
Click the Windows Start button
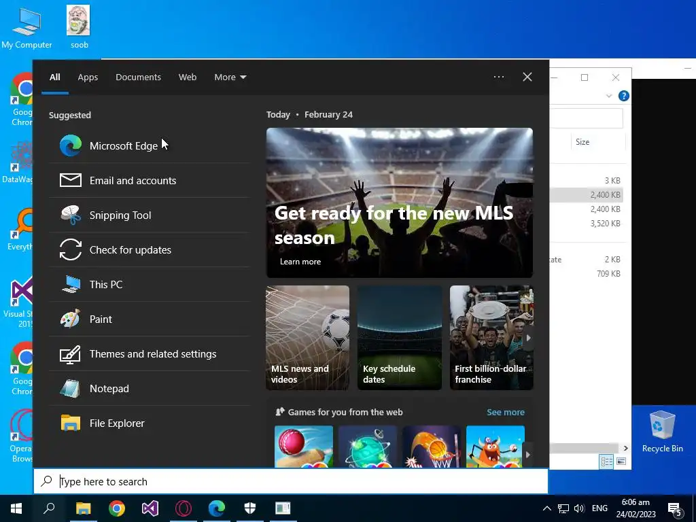coord(16,508)
